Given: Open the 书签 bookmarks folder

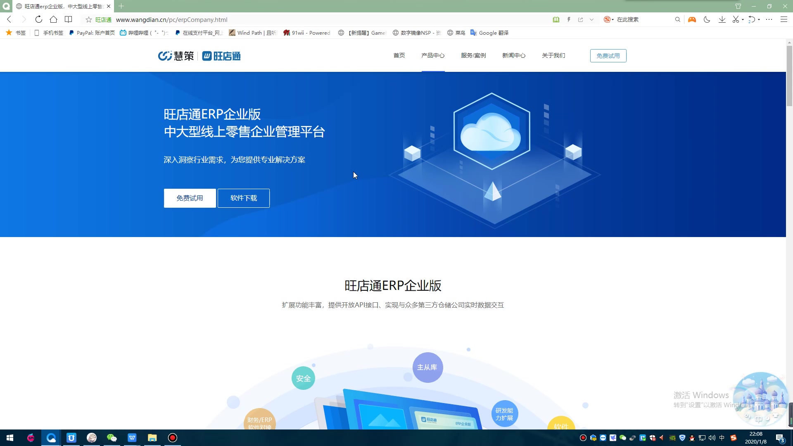Looking at the screenshot, I should click(16, 33).
